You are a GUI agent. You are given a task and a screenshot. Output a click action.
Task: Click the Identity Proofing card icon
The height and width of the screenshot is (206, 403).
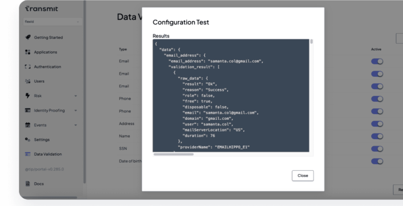[28, 110]
